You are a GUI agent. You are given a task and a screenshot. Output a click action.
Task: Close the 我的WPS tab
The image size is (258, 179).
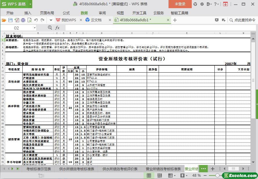tap(81, 20)
